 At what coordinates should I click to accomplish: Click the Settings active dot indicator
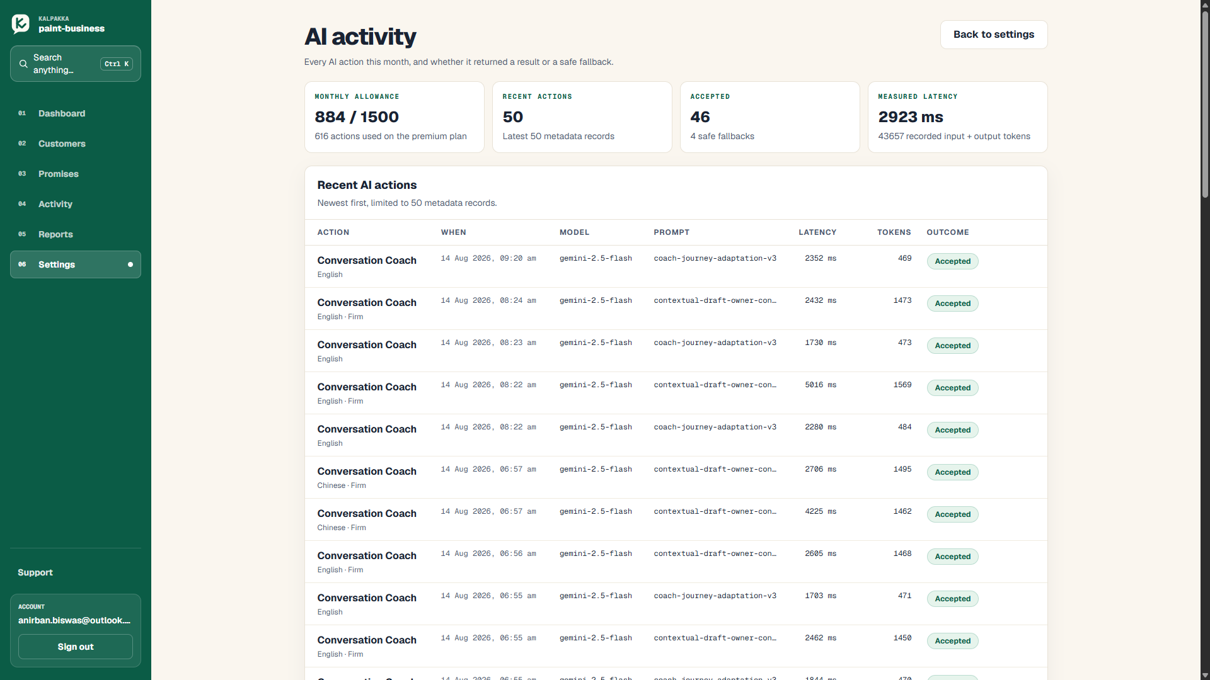(130, 264)
